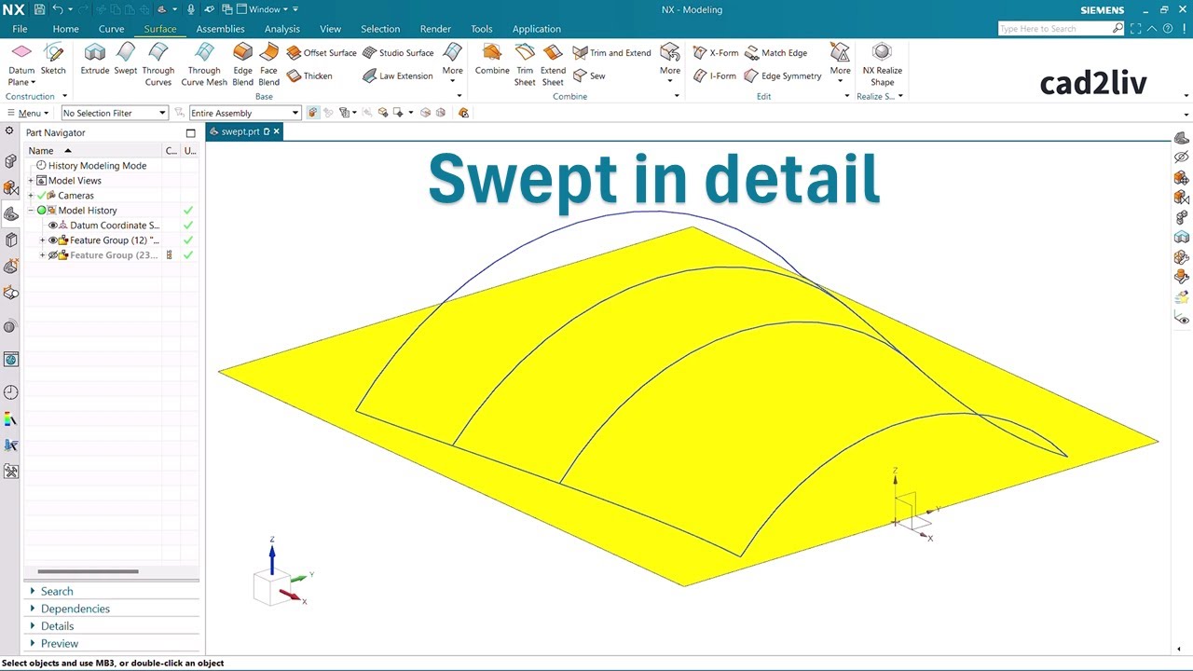This screenshot has width=1193, height=671.
Task: Open the X-Form edit tool
Action: (716, 53)
